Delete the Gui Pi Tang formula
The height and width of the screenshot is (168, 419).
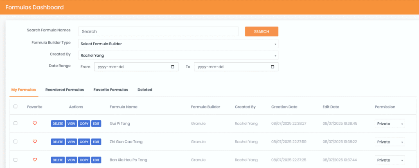pos(58,124)
